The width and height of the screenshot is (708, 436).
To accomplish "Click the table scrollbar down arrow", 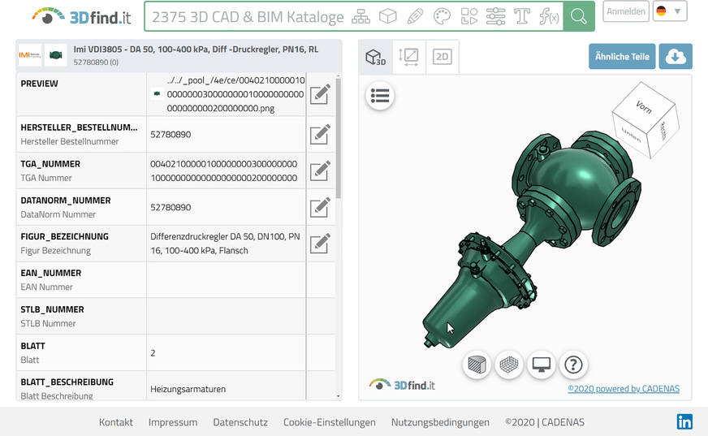I will pyautogui.click(x=339, y=395).
